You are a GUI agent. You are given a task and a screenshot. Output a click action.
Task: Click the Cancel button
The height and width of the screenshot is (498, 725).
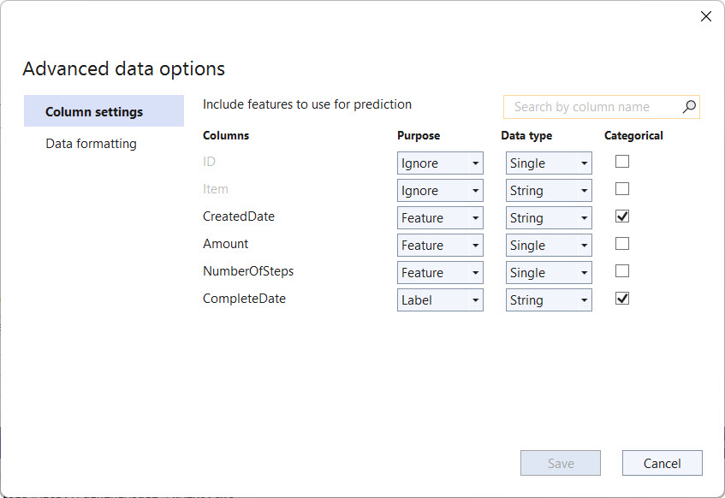click(662, 462)
